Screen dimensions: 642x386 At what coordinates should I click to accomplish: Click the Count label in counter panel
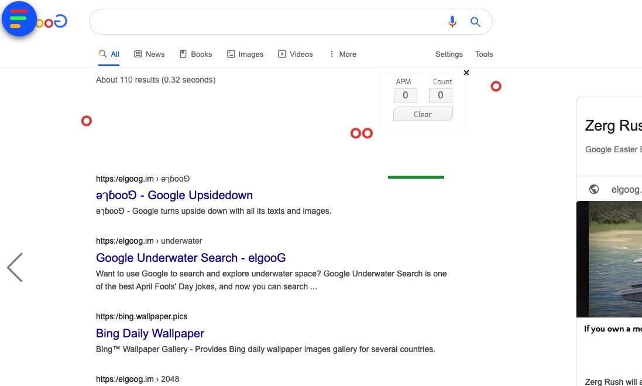442,81
